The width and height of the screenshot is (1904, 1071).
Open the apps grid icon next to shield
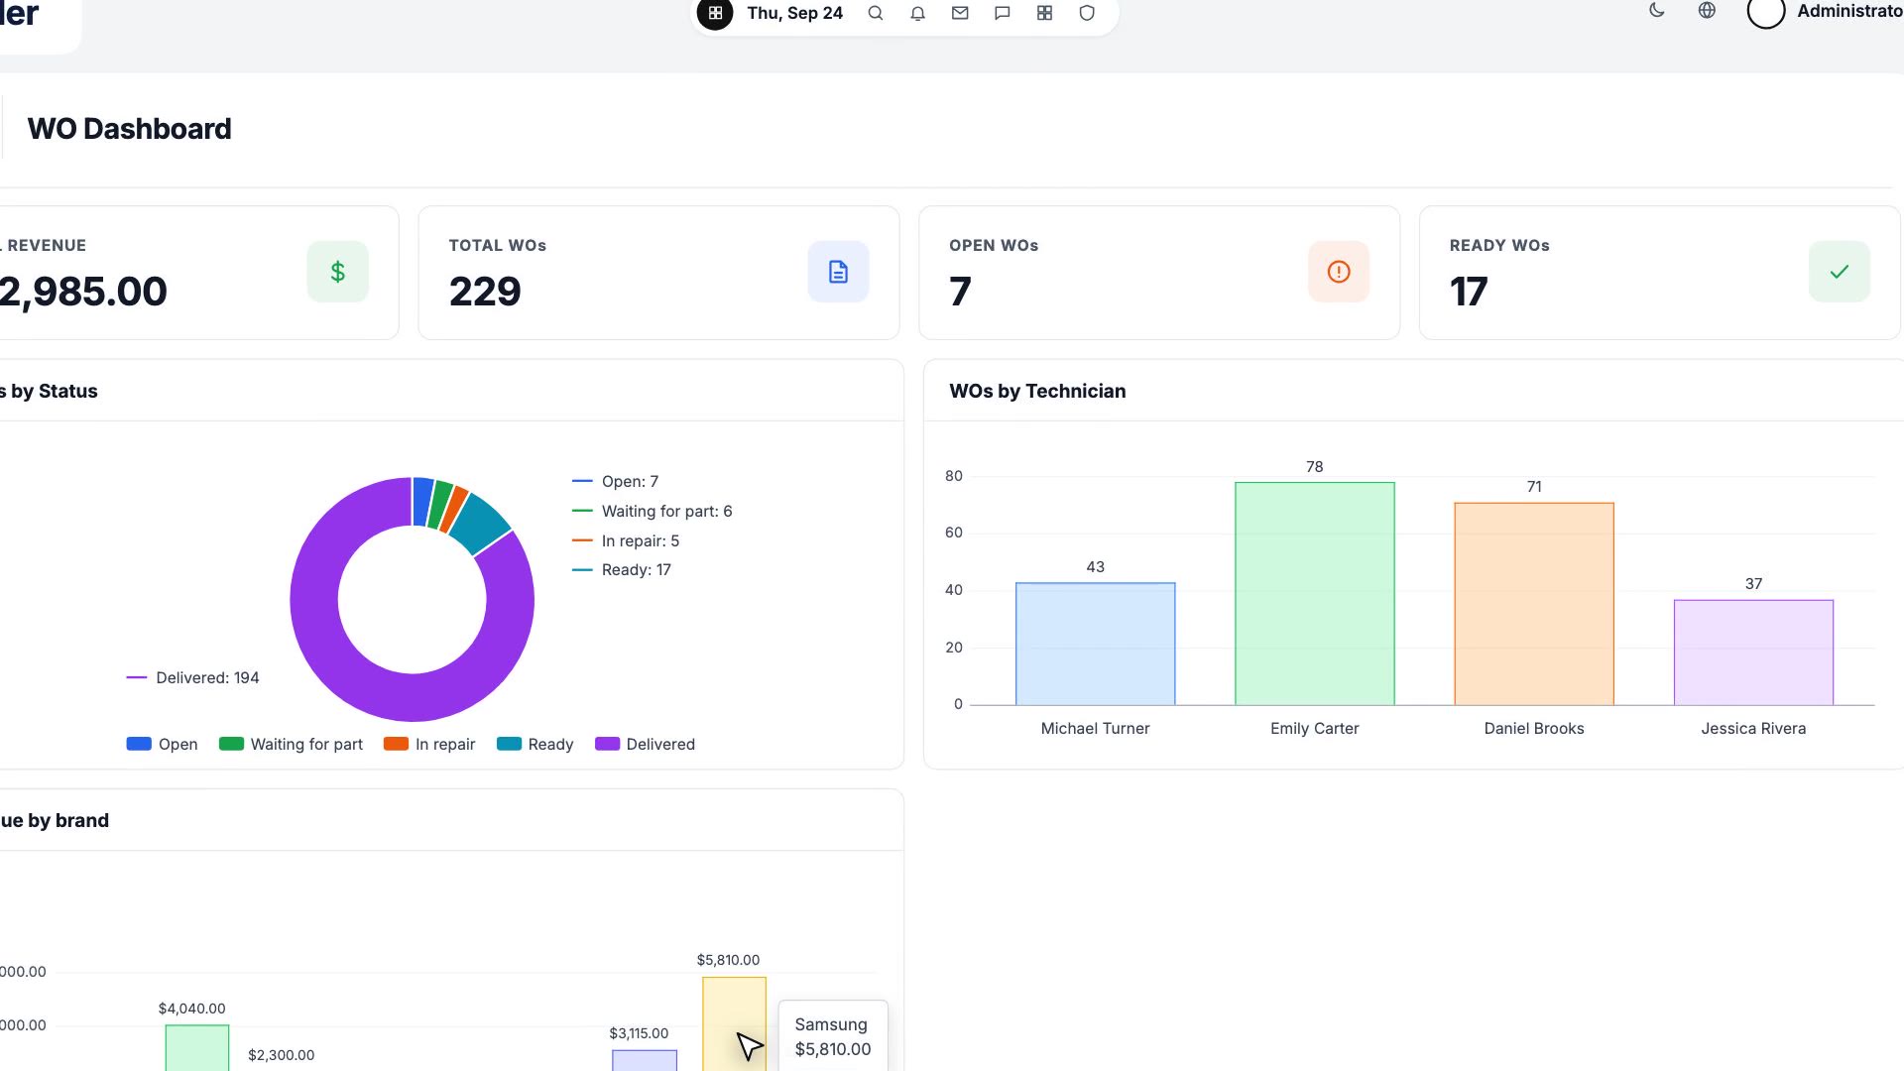tap(1044, 13)
